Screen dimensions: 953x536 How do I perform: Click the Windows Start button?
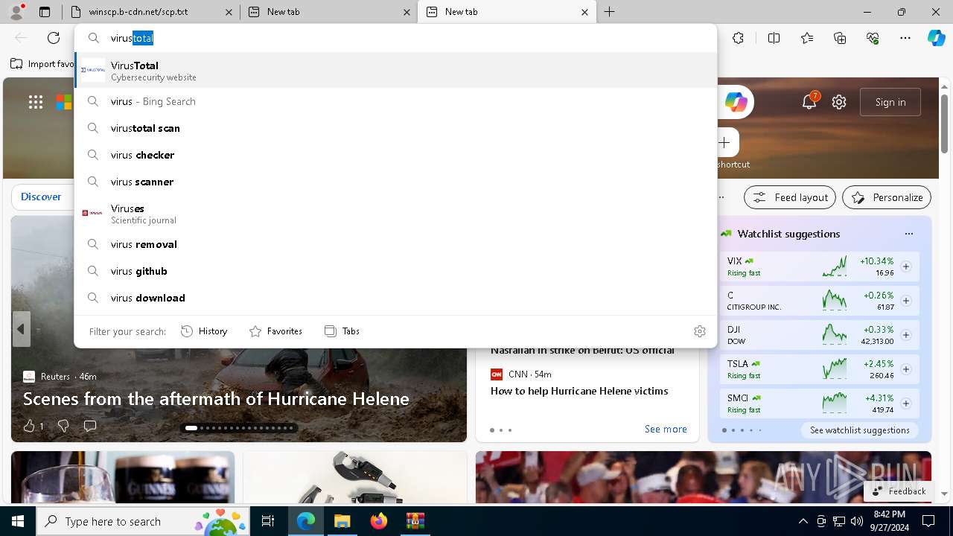18,521
